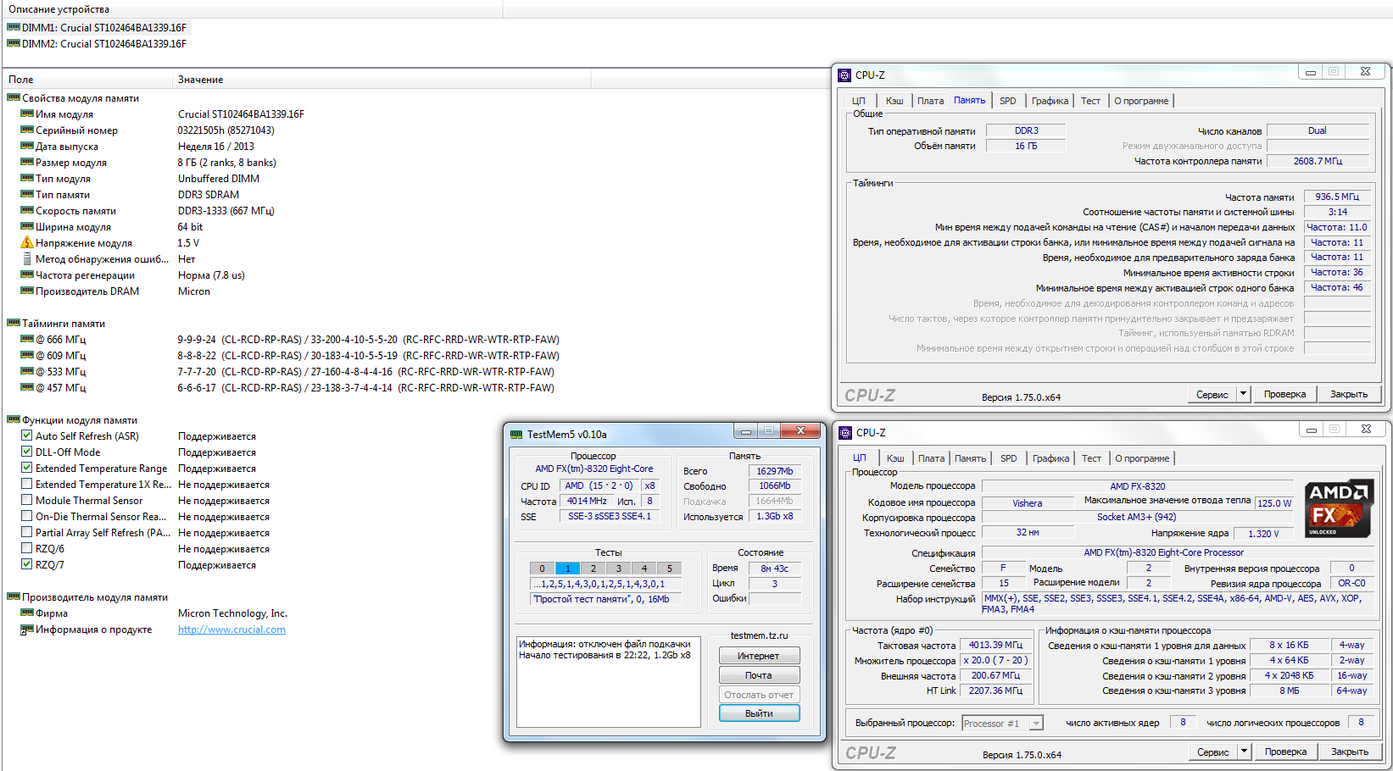Screen dimensions: 1393x771
Task: Click the icon next to Функции модуля памяти
Action: [x=14, y=419]
